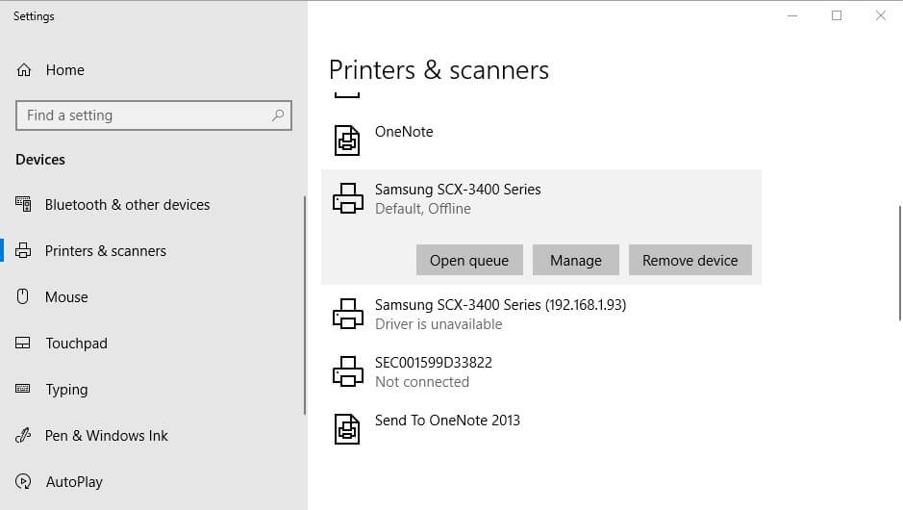Open Pen & Windows Ink settings
This screenshot has height=510, width=903.
(x=107, y=436)
